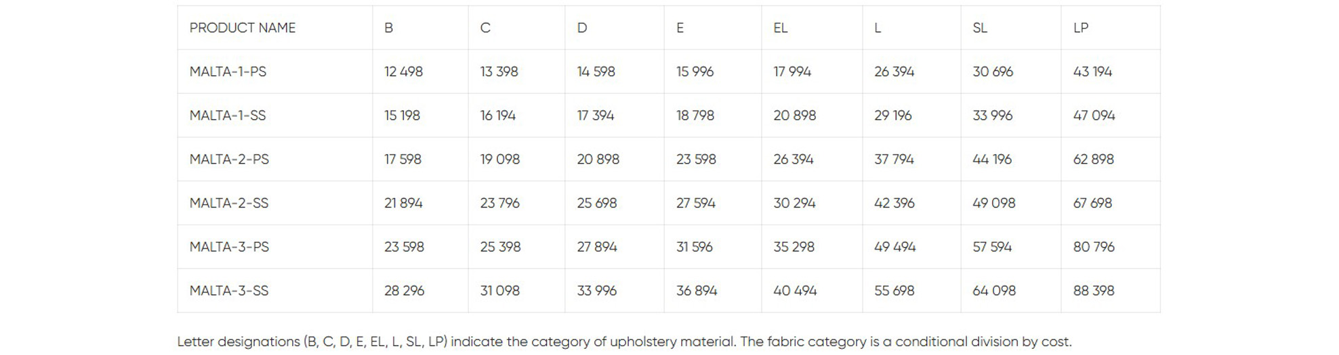Select the price 12 498 cell
The height and width of the screenshot is (355, 1339).
403,72
